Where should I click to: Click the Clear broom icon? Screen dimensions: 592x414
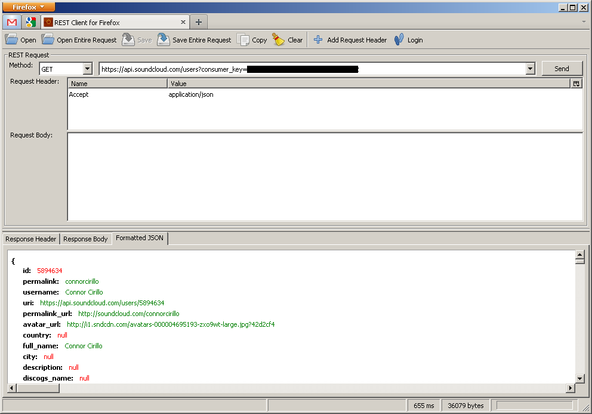coord(278,40)
